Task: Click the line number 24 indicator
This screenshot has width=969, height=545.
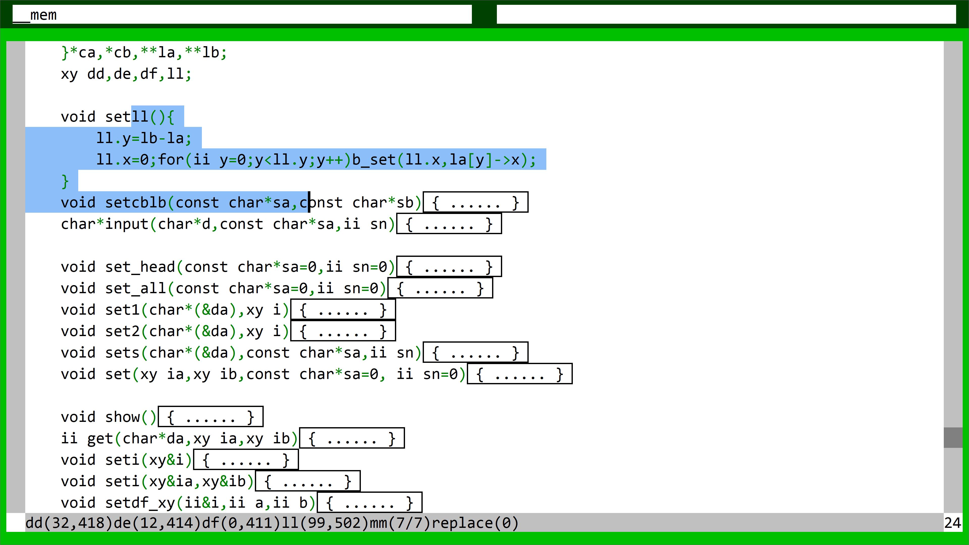Action: (952, 523)
